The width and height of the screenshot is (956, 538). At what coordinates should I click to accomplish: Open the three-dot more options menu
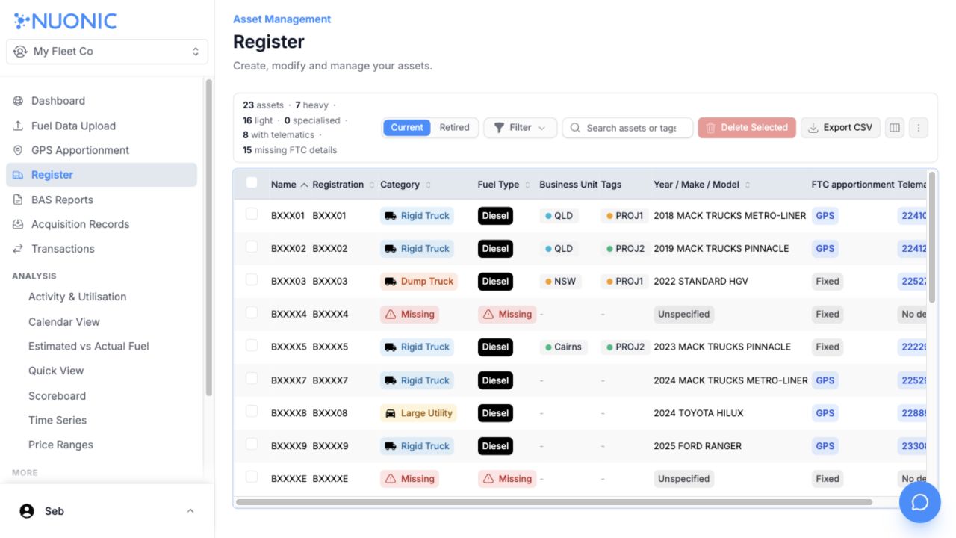pyautogui.click(x=919, y=128)
